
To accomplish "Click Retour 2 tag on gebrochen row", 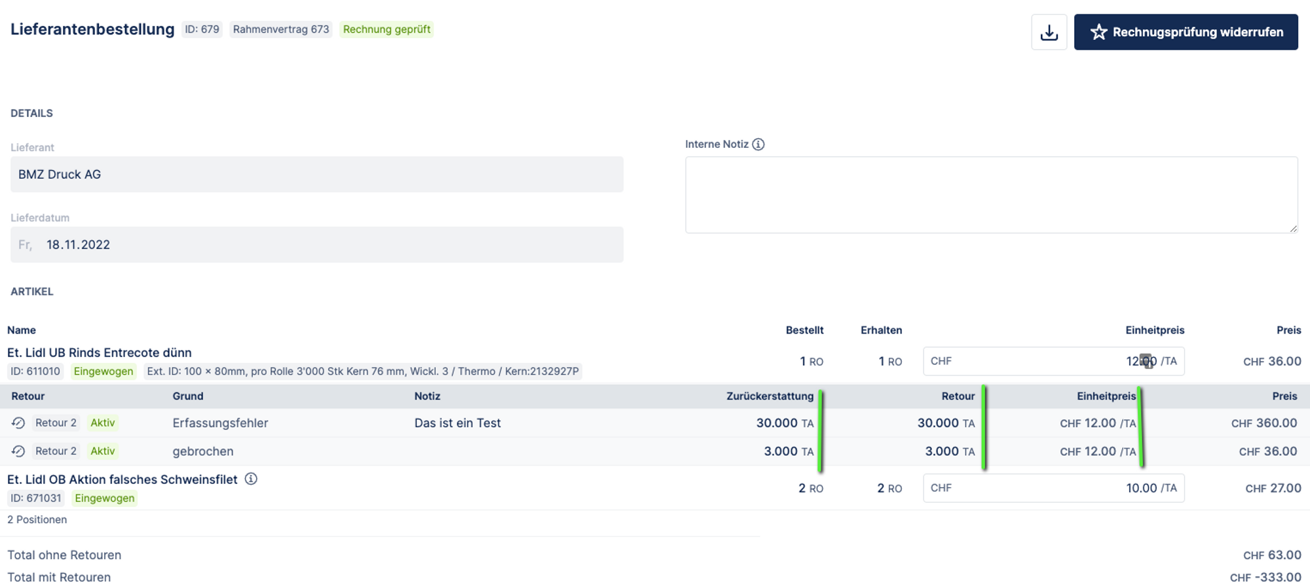I will click(56, 451).
